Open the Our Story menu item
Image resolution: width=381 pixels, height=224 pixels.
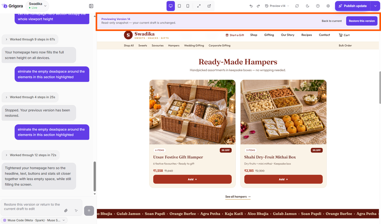[x=287, y=35]
